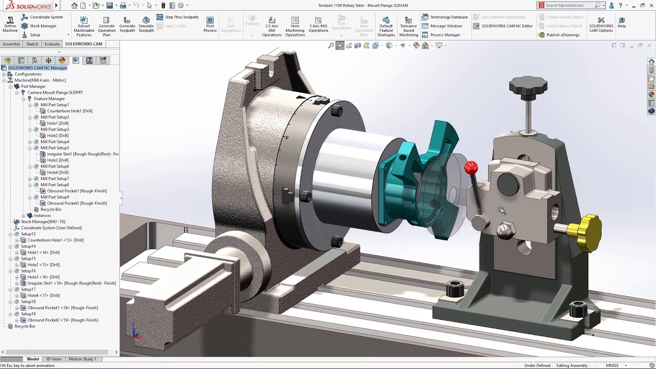Open Stock Manager command
Image resolution: width=656 pixels, height=369 pixels.
pos(39,26)
